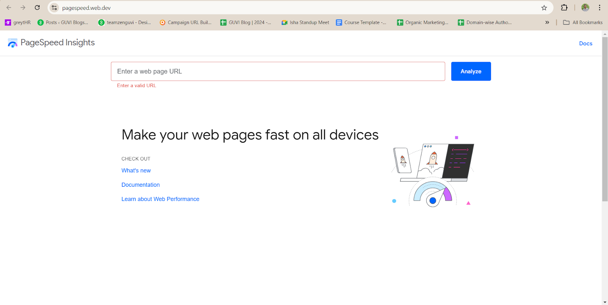
Task: Click the scrollbar down arrow
Action: [605, 302]
